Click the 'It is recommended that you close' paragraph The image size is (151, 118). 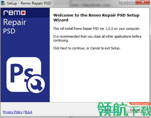97,39
